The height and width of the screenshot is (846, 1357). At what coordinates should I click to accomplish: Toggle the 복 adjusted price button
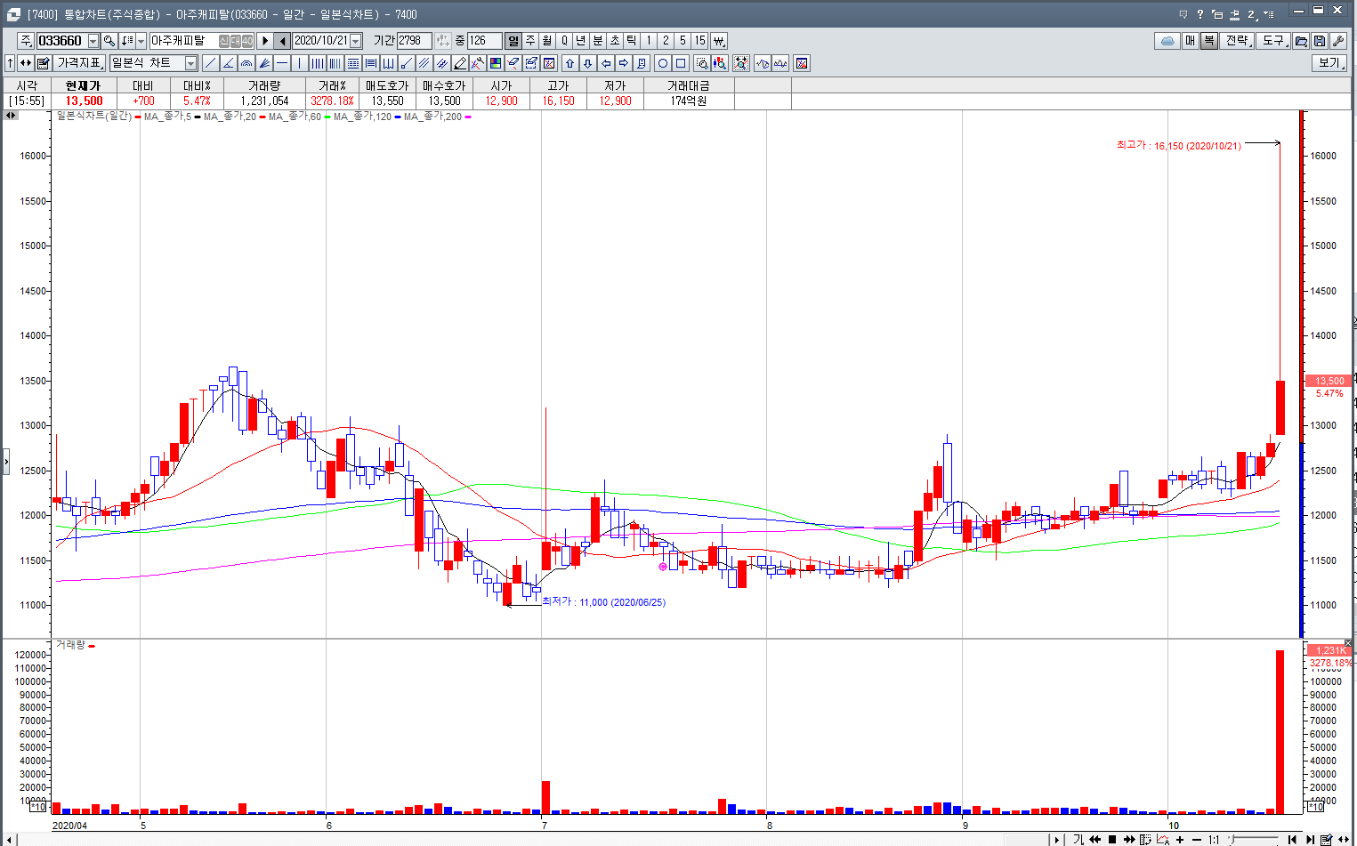click(1208, 41)
